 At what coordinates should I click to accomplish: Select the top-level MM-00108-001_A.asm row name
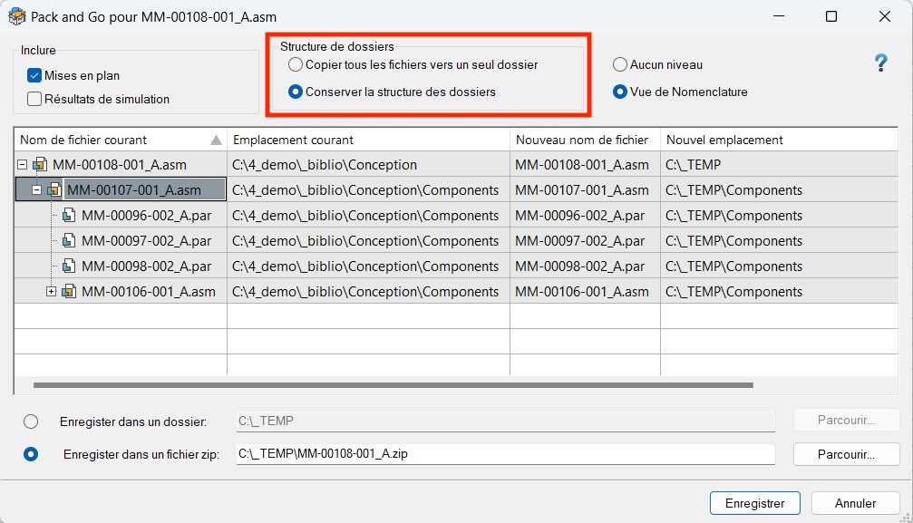120,165
